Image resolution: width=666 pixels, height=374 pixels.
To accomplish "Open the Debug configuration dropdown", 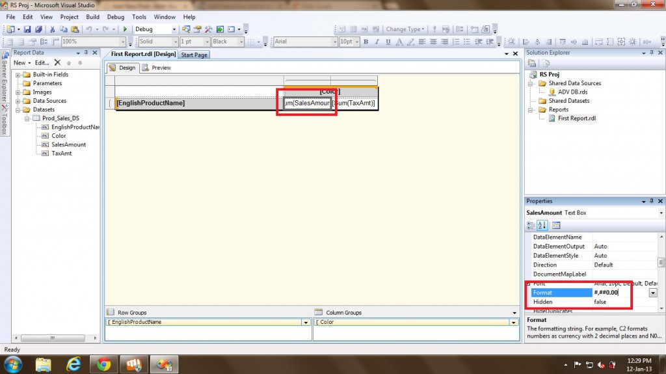I will [174, 29].
